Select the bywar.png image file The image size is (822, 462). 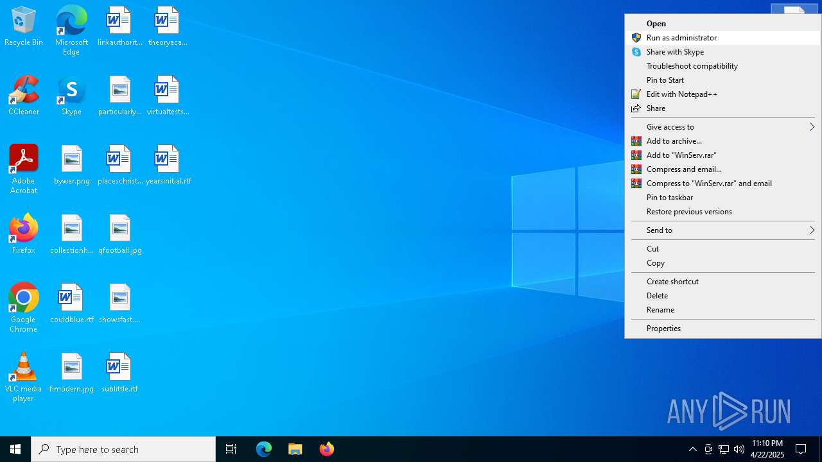tap(71, 166)
